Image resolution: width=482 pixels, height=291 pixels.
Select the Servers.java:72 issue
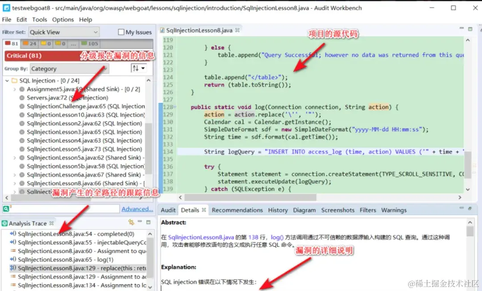tap(67, 98)
